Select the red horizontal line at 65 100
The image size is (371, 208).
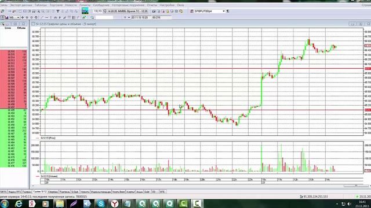[202, 110]
